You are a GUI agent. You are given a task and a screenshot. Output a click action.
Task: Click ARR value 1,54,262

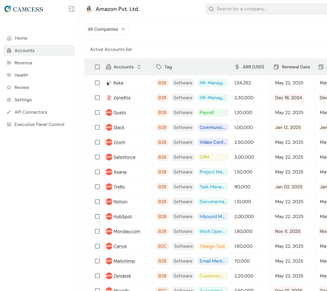coord(243,83)
